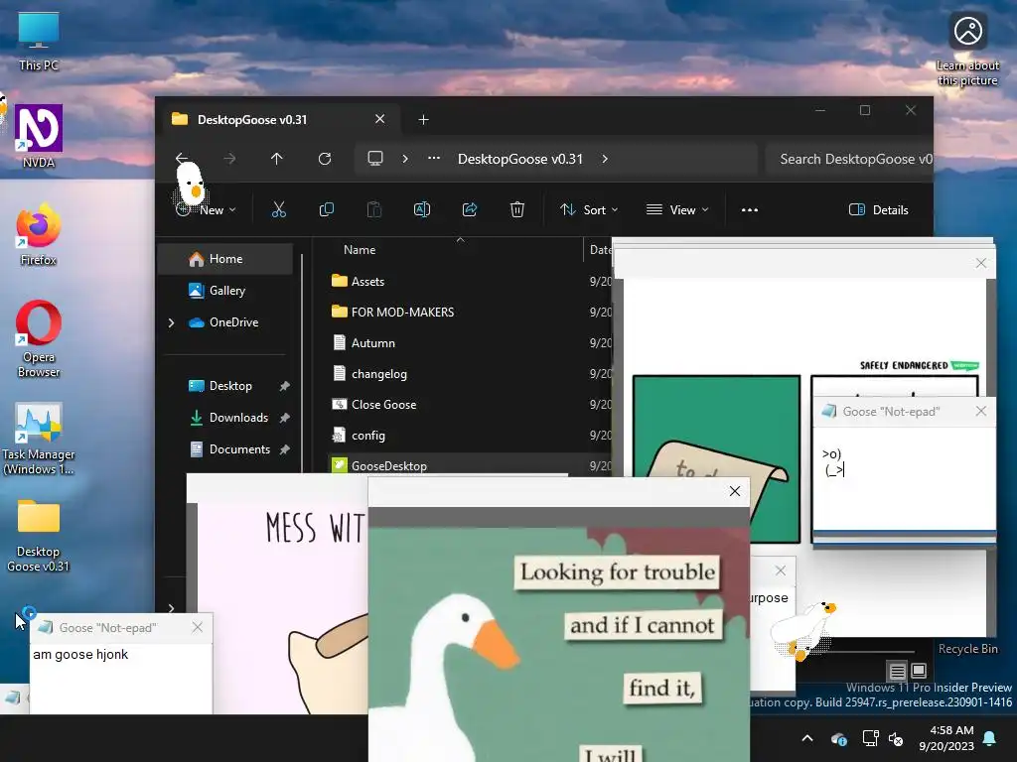The height and width of the screenshot is (762, 1017).
Task: Expand chevron after DesktopGoose v0.31 breadcrumb
Action: tap(605, 158)
